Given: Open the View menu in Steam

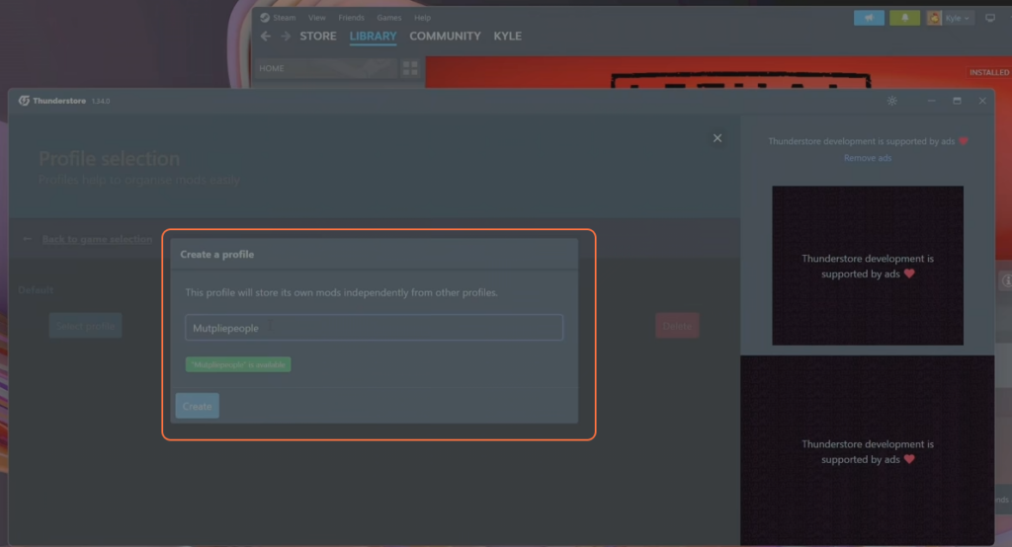Looking at the screenshot, I should (x=317, y=18).
